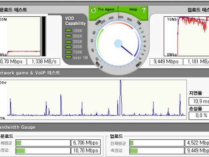Click the 10.70 Mbps download measured bar
Image resolution: width=209 pixels, height=157 pixels.
[43, 151]
